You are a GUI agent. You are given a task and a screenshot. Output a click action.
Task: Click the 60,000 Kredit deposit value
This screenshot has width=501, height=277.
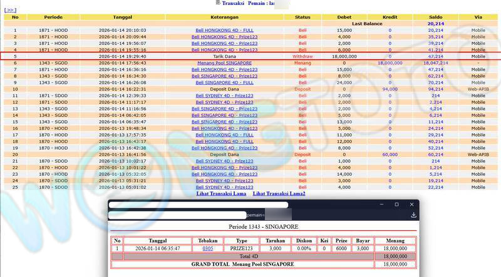390,154
